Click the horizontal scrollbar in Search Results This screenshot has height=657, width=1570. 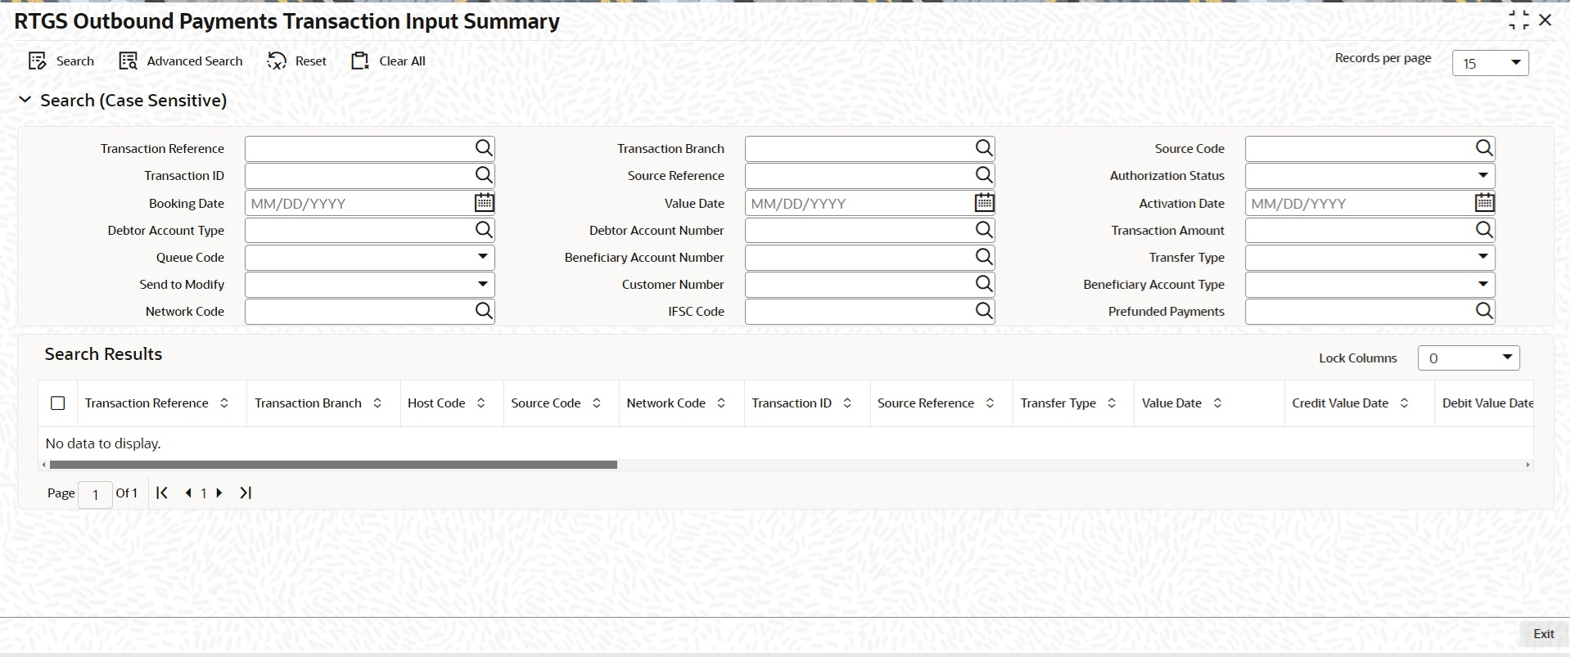point(333,465)
